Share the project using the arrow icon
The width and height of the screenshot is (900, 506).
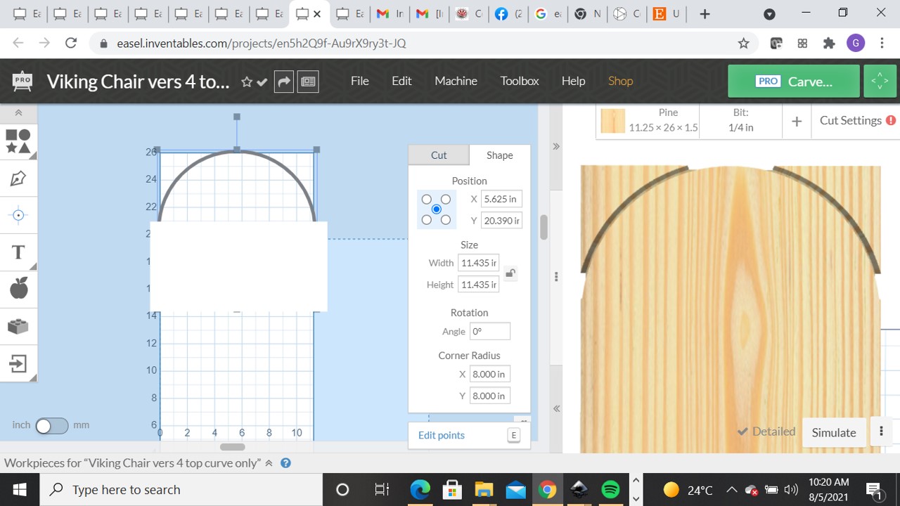(283, 81)
